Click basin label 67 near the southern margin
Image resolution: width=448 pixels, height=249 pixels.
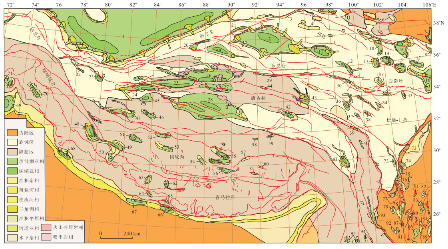coord(134,212)
